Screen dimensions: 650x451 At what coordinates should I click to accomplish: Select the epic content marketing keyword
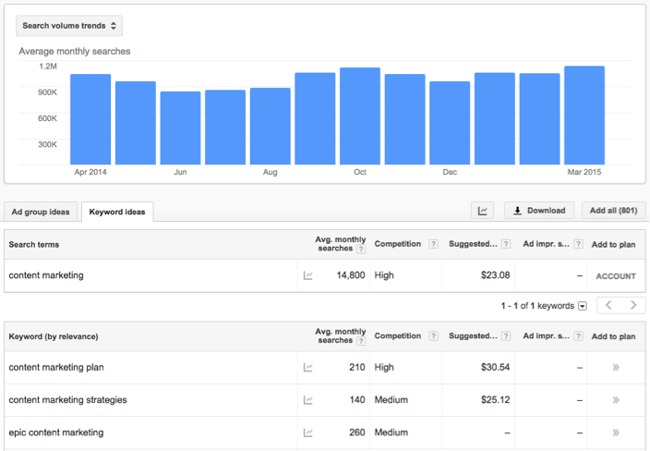56,433
